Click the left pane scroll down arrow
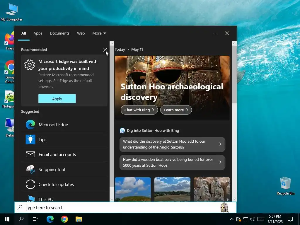300x225 pixels. tap(112, 199)
